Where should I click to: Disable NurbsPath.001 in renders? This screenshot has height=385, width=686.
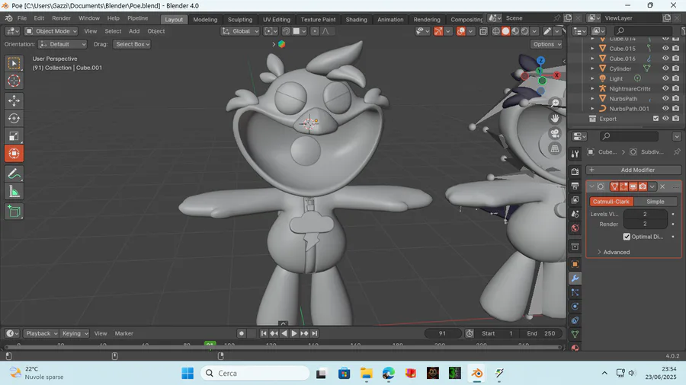point(675,108)
